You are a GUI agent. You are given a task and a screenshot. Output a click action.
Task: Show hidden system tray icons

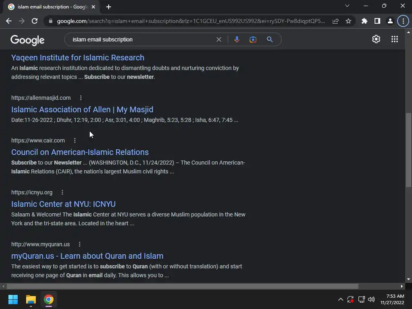340,299
